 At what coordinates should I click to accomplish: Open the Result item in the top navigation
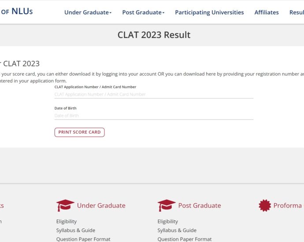[297, 12]
